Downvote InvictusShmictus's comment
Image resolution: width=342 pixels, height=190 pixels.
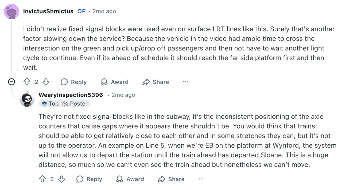pyautogui.click(x=46, y=82)
